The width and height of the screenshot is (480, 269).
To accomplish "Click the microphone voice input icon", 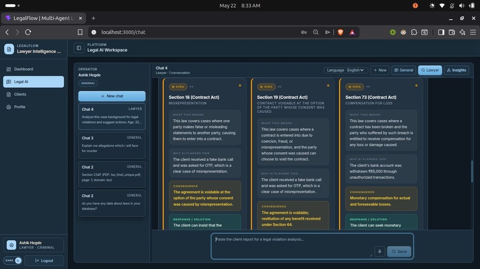I will pos(379,251).
